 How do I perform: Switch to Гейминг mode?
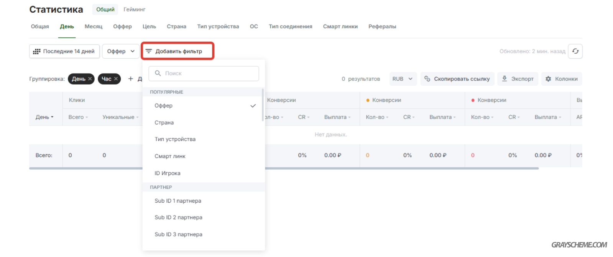point(135,9)
